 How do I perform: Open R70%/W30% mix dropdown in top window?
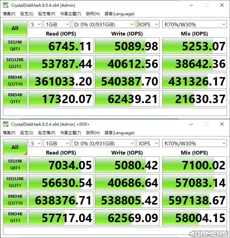pos(194,24)
